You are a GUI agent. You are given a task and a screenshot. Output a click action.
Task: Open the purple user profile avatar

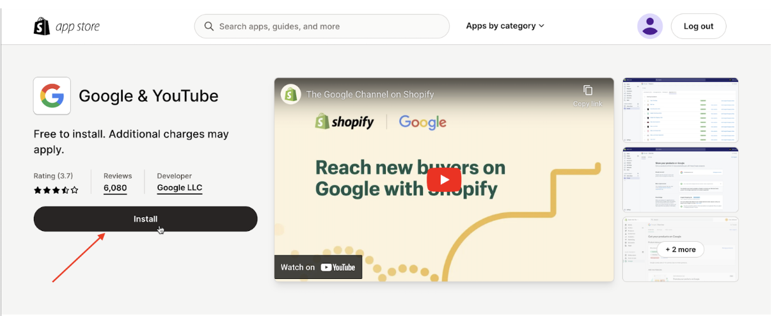pos(650,26)
